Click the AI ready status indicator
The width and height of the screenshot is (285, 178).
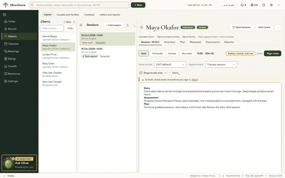tap(229, 5)
